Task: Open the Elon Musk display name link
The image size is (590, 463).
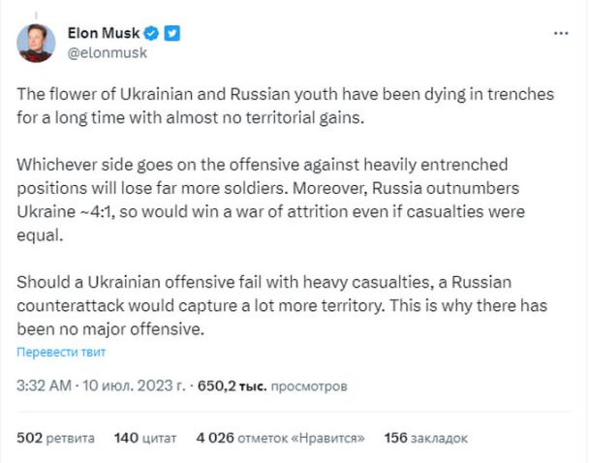Action: pos(104,34)
